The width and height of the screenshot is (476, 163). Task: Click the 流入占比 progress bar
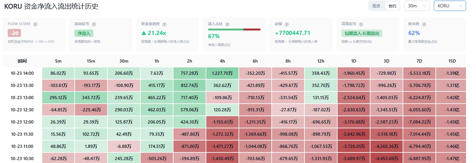234,30
